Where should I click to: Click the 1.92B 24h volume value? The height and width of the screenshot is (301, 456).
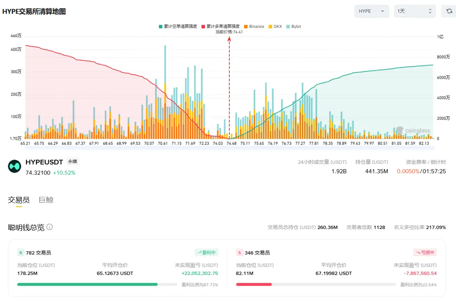tap(339, 171)
